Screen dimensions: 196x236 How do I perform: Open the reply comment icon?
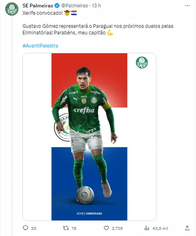click(25, 228)
